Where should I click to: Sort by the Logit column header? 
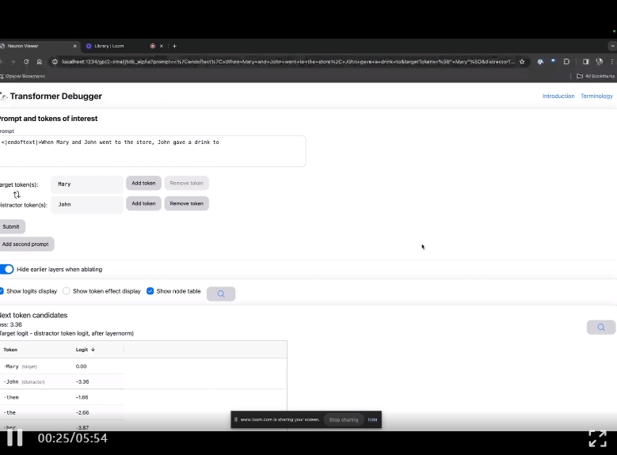pyautogui.click(x=86, y=350)
